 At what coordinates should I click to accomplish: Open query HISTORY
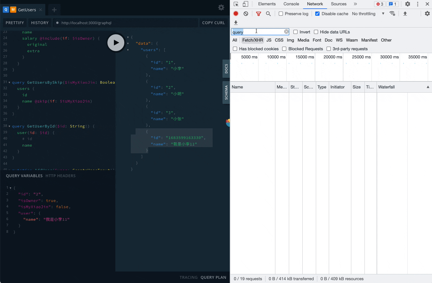[40, 23]
